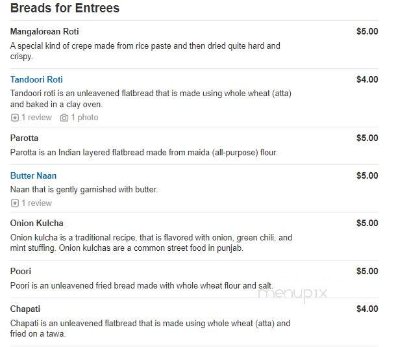Select the Mangalorean Roti item title
Screen dimensions: 409x347
[x=45, y=32]
